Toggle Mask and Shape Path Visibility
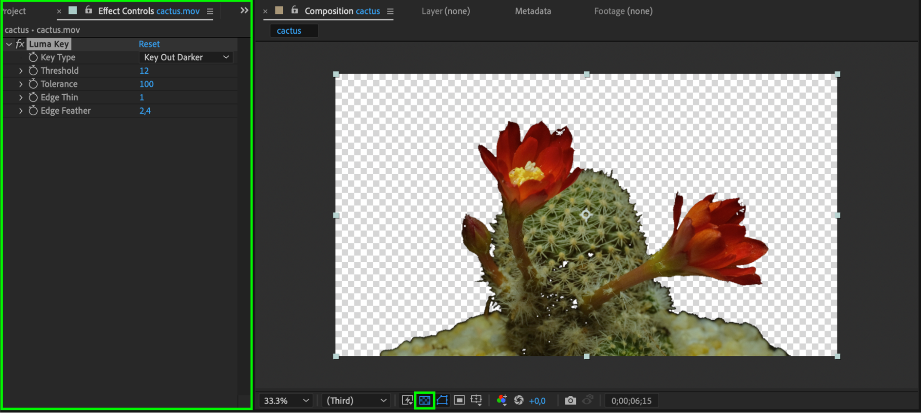This screenshot has width=921, height=413. (x=442, y=400)
